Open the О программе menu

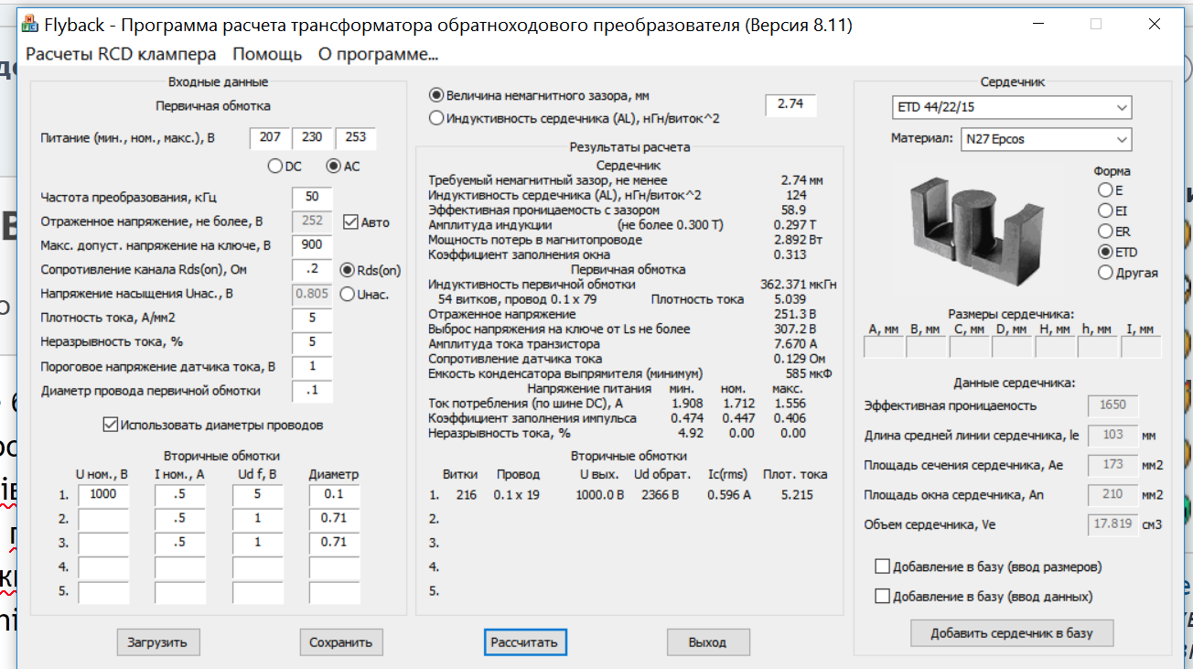378,54
